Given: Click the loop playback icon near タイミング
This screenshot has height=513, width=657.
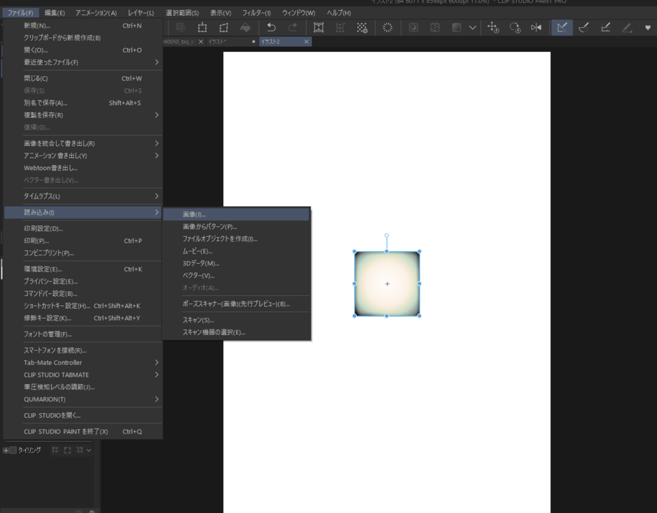Looking at the screenshot, I should click(67, 451).
